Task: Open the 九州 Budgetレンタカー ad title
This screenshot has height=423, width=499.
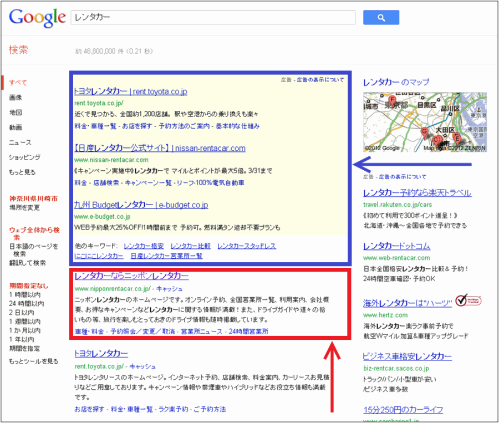Action: (x=141, y=205)
